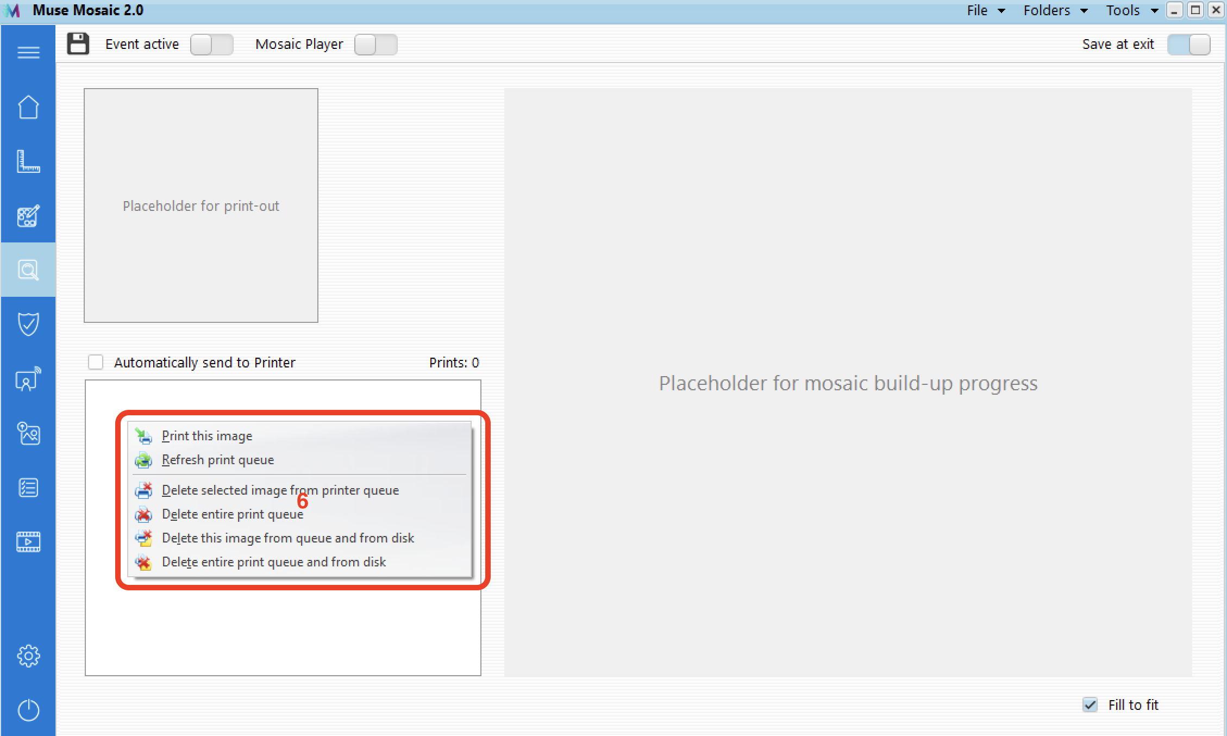1227x736 pixels.
Task: Toggle the Mosaic Player switch
Action: click(375, 45)
